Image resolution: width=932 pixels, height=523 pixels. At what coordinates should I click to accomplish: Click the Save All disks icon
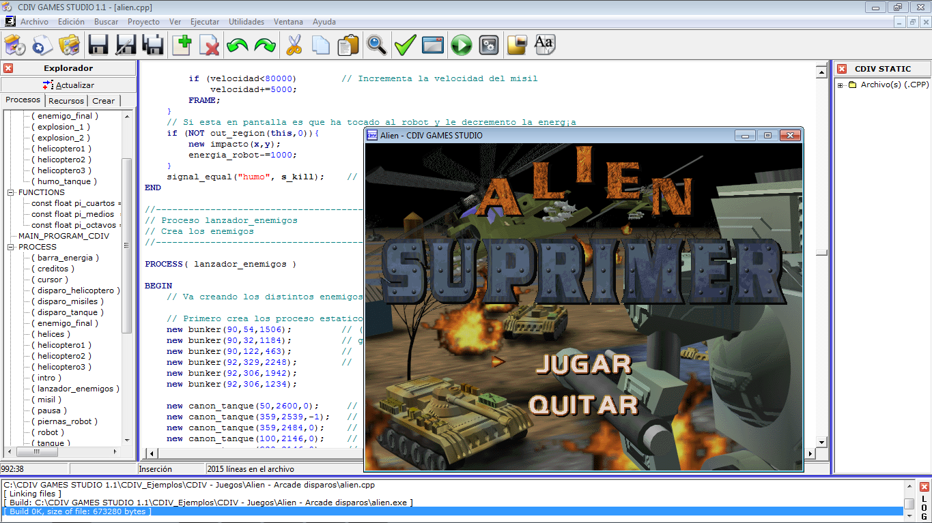coord(152,44)
